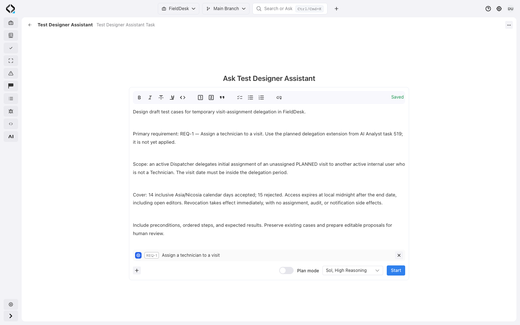Open the AI section in sidebar

(x=11, y=136)
